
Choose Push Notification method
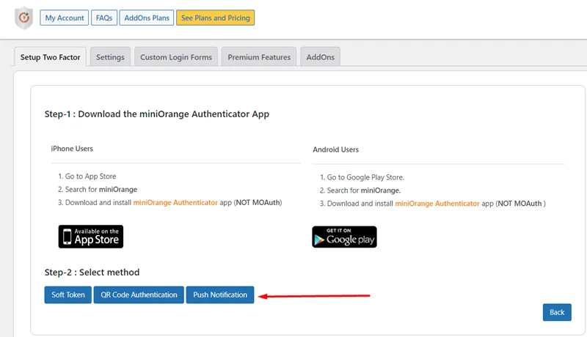(220, 295)
